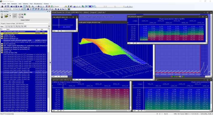Open dropdown arrow beside open folder icon
Image resolution: width=213 pixels, height=115 pixels.
[x=10, y=16]
